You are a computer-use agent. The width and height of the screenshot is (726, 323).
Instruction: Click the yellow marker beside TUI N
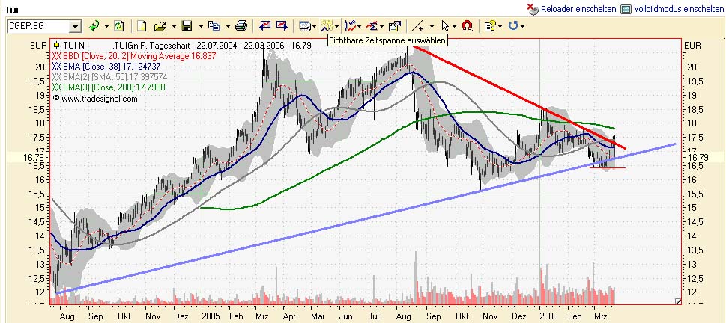coord(56,45)
